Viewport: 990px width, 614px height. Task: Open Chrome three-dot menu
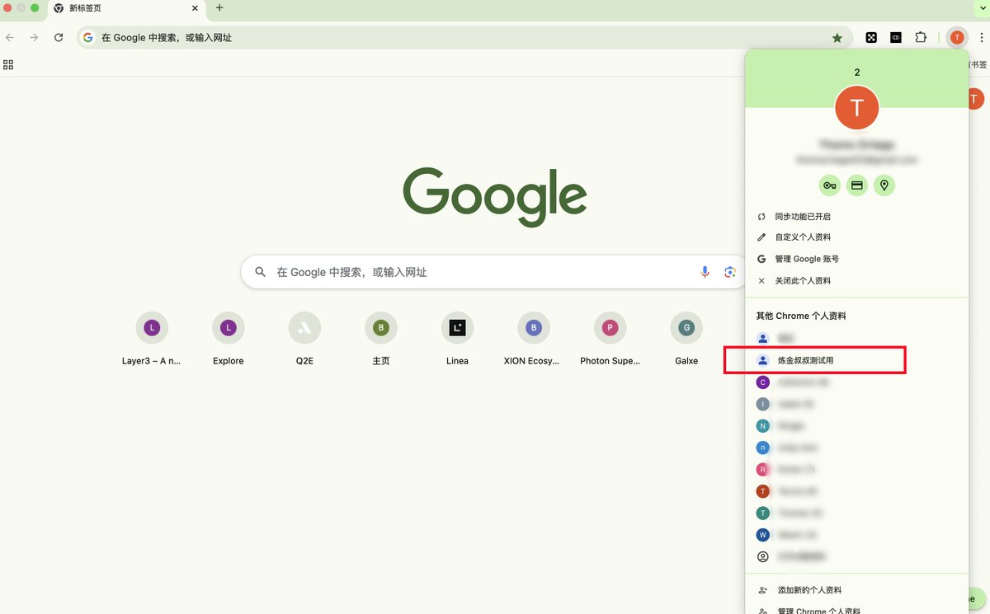pyautogui.click(x=981, y=37)
